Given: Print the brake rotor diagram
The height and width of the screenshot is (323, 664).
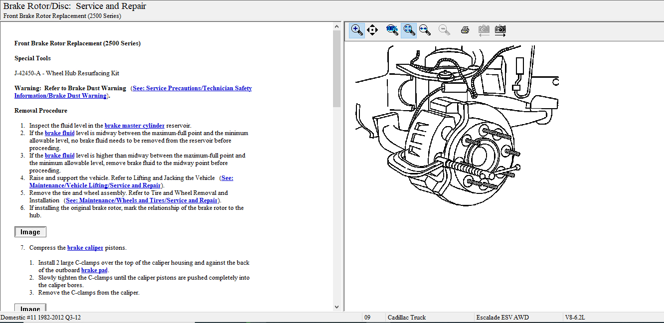Looking at the screenshot, I should coord(465,30).
